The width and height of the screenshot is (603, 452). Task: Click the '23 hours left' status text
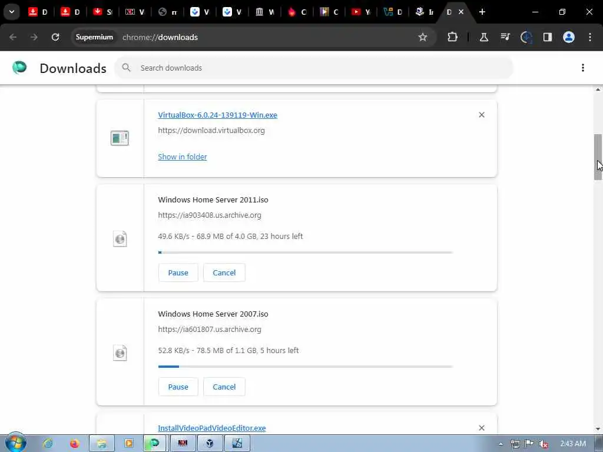tap(281, 237)
